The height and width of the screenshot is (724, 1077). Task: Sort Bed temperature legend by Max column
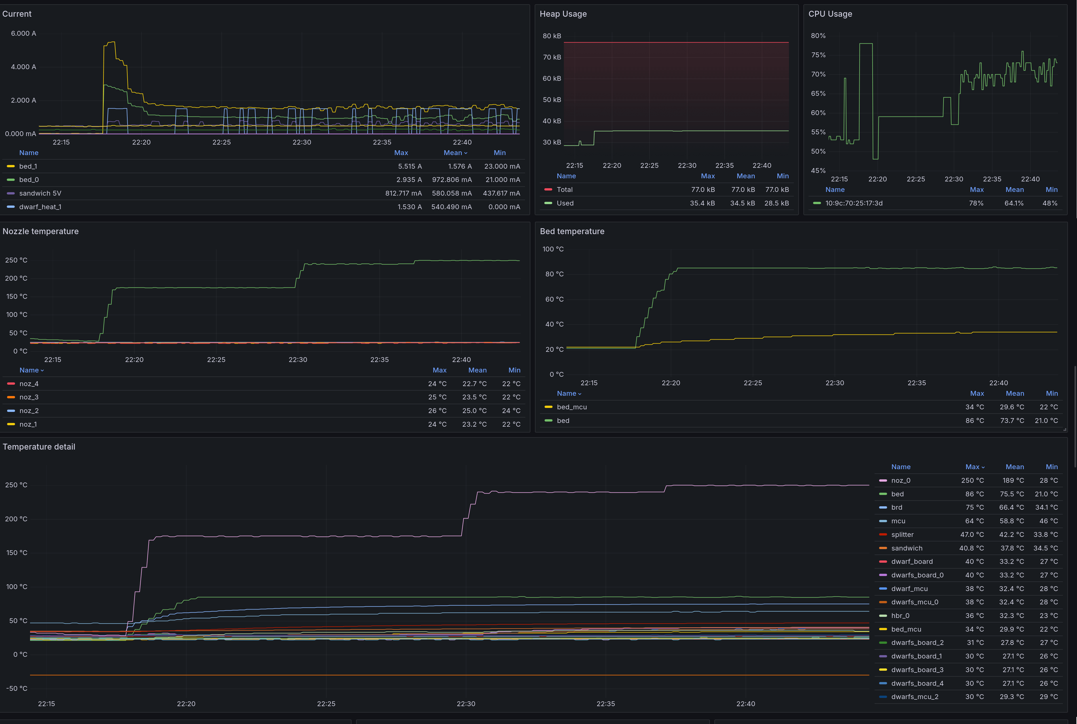pyautogui.click(x=977, y=393)
